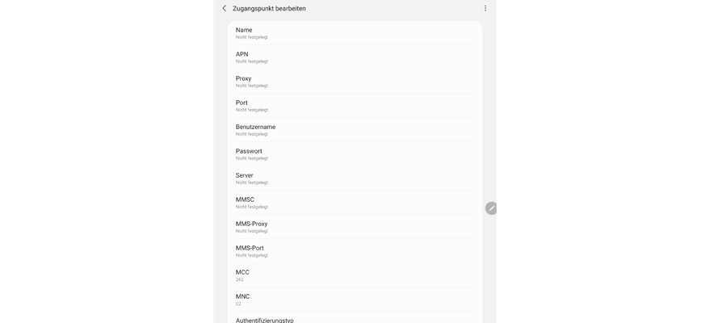
Task: Tap 'Nicht festgelegt' under Server
Action: tap(252, 182)
